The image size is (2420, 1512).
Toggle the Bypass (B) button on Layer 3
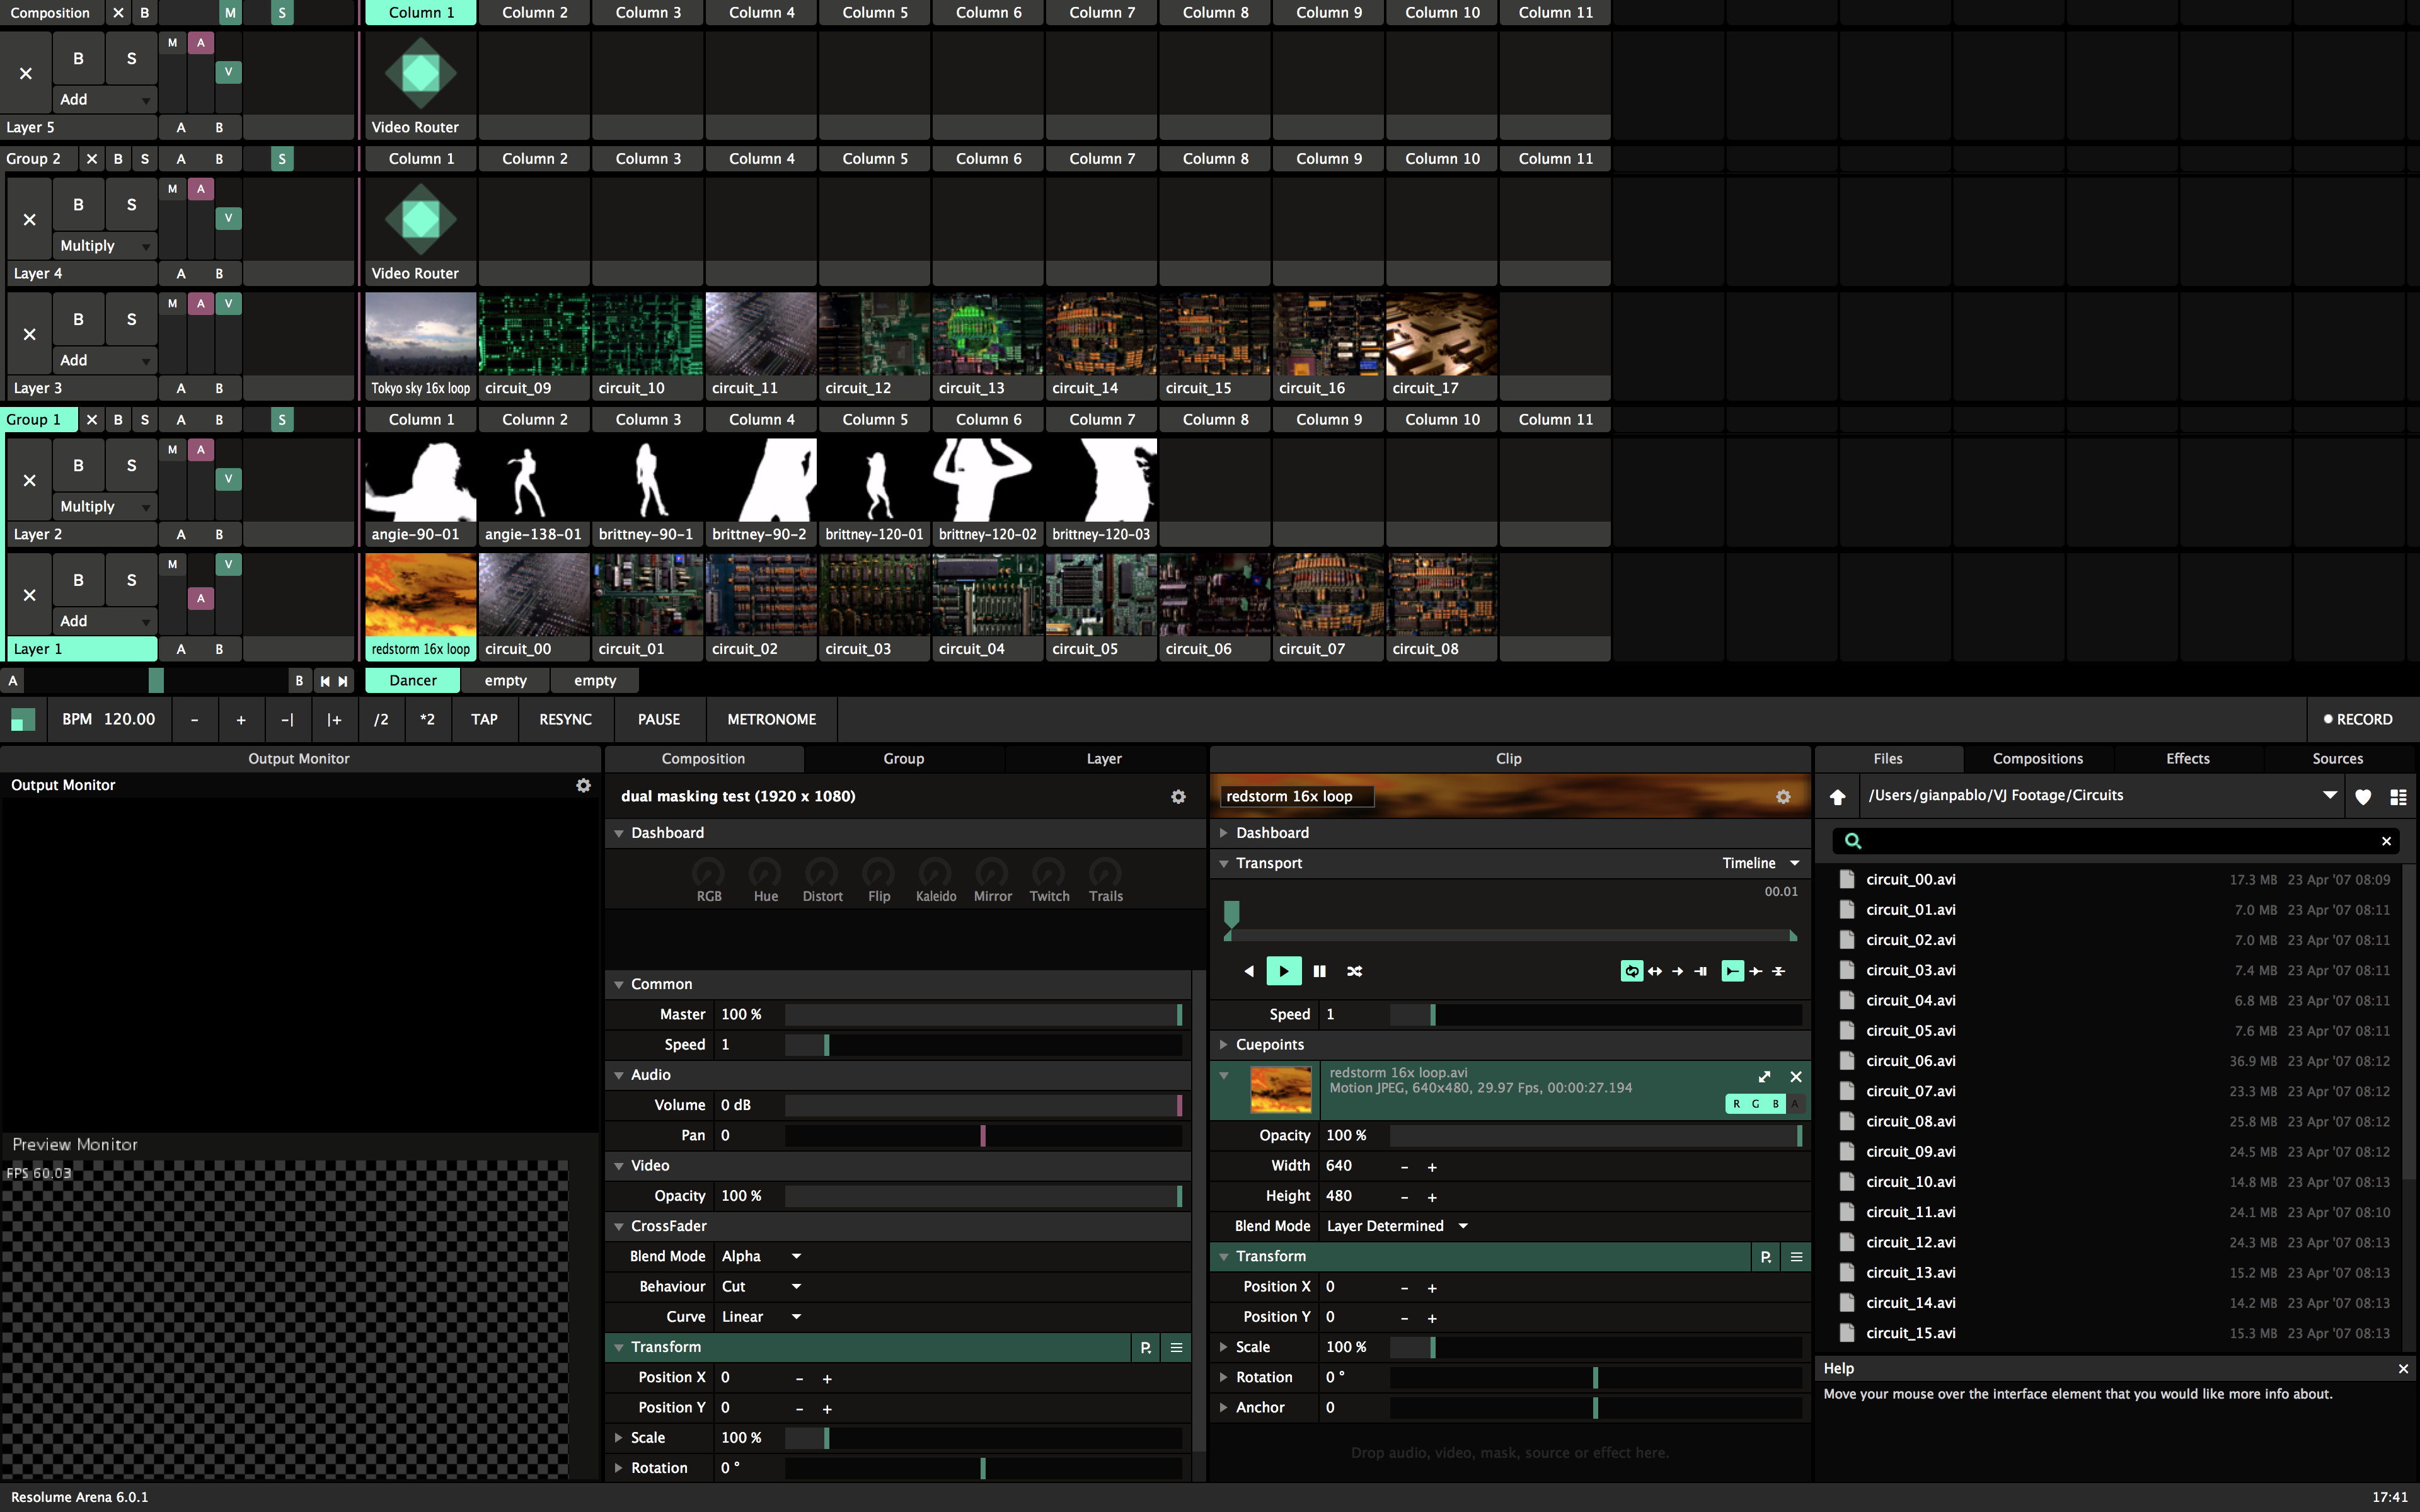tap(78, 319)
